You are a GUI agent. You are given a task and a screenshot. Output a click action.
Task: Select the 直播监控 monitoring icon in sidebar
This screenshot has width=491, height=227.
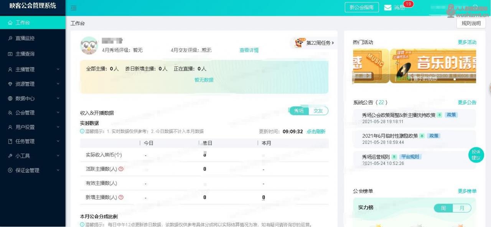coord(10,39)
